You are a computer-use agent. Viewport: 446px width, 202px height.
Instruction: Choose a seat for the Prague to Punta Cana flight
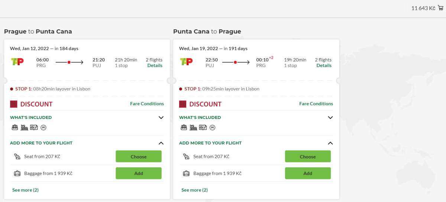(139, 156)
